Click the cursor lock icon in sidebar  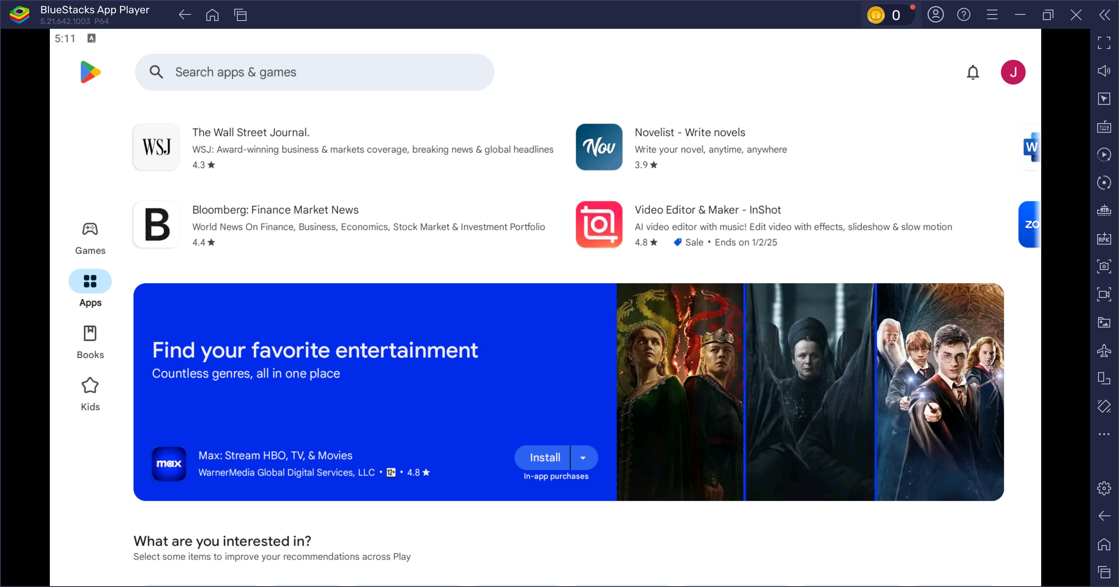(x=1104, y=98)
